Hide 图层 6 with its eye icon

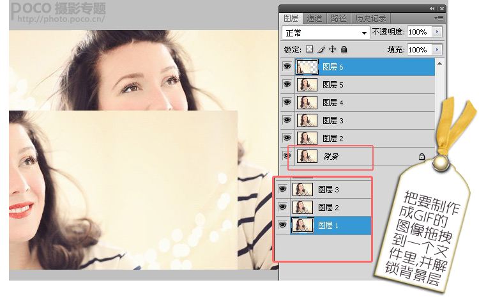point(287,66)
